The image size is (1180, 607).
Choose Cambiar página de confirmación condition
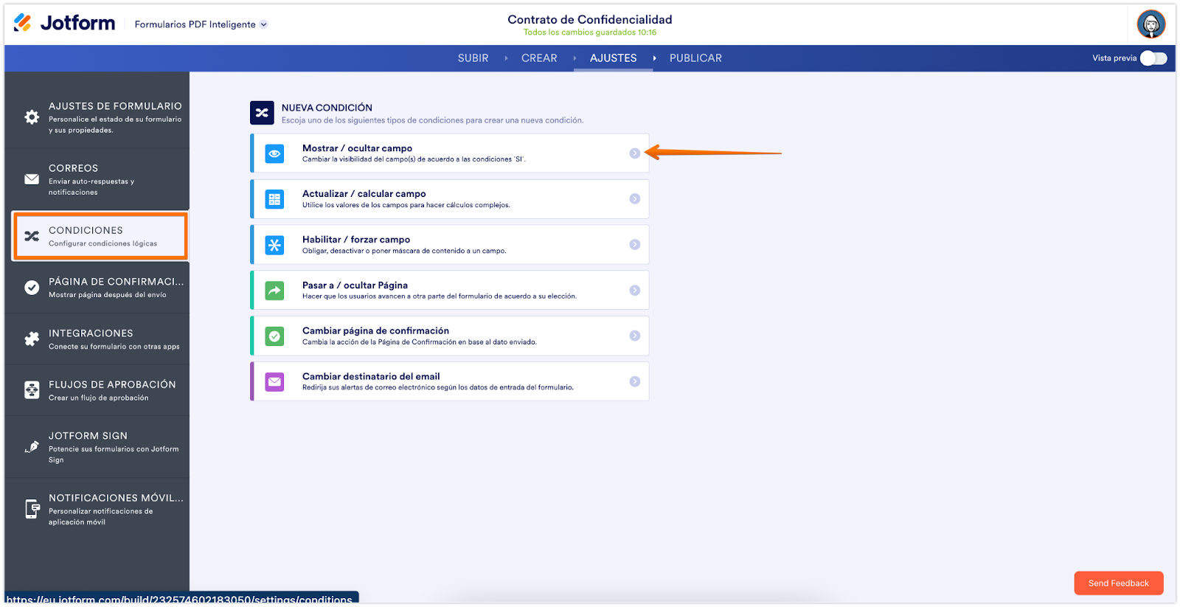(x=450, y=336)
